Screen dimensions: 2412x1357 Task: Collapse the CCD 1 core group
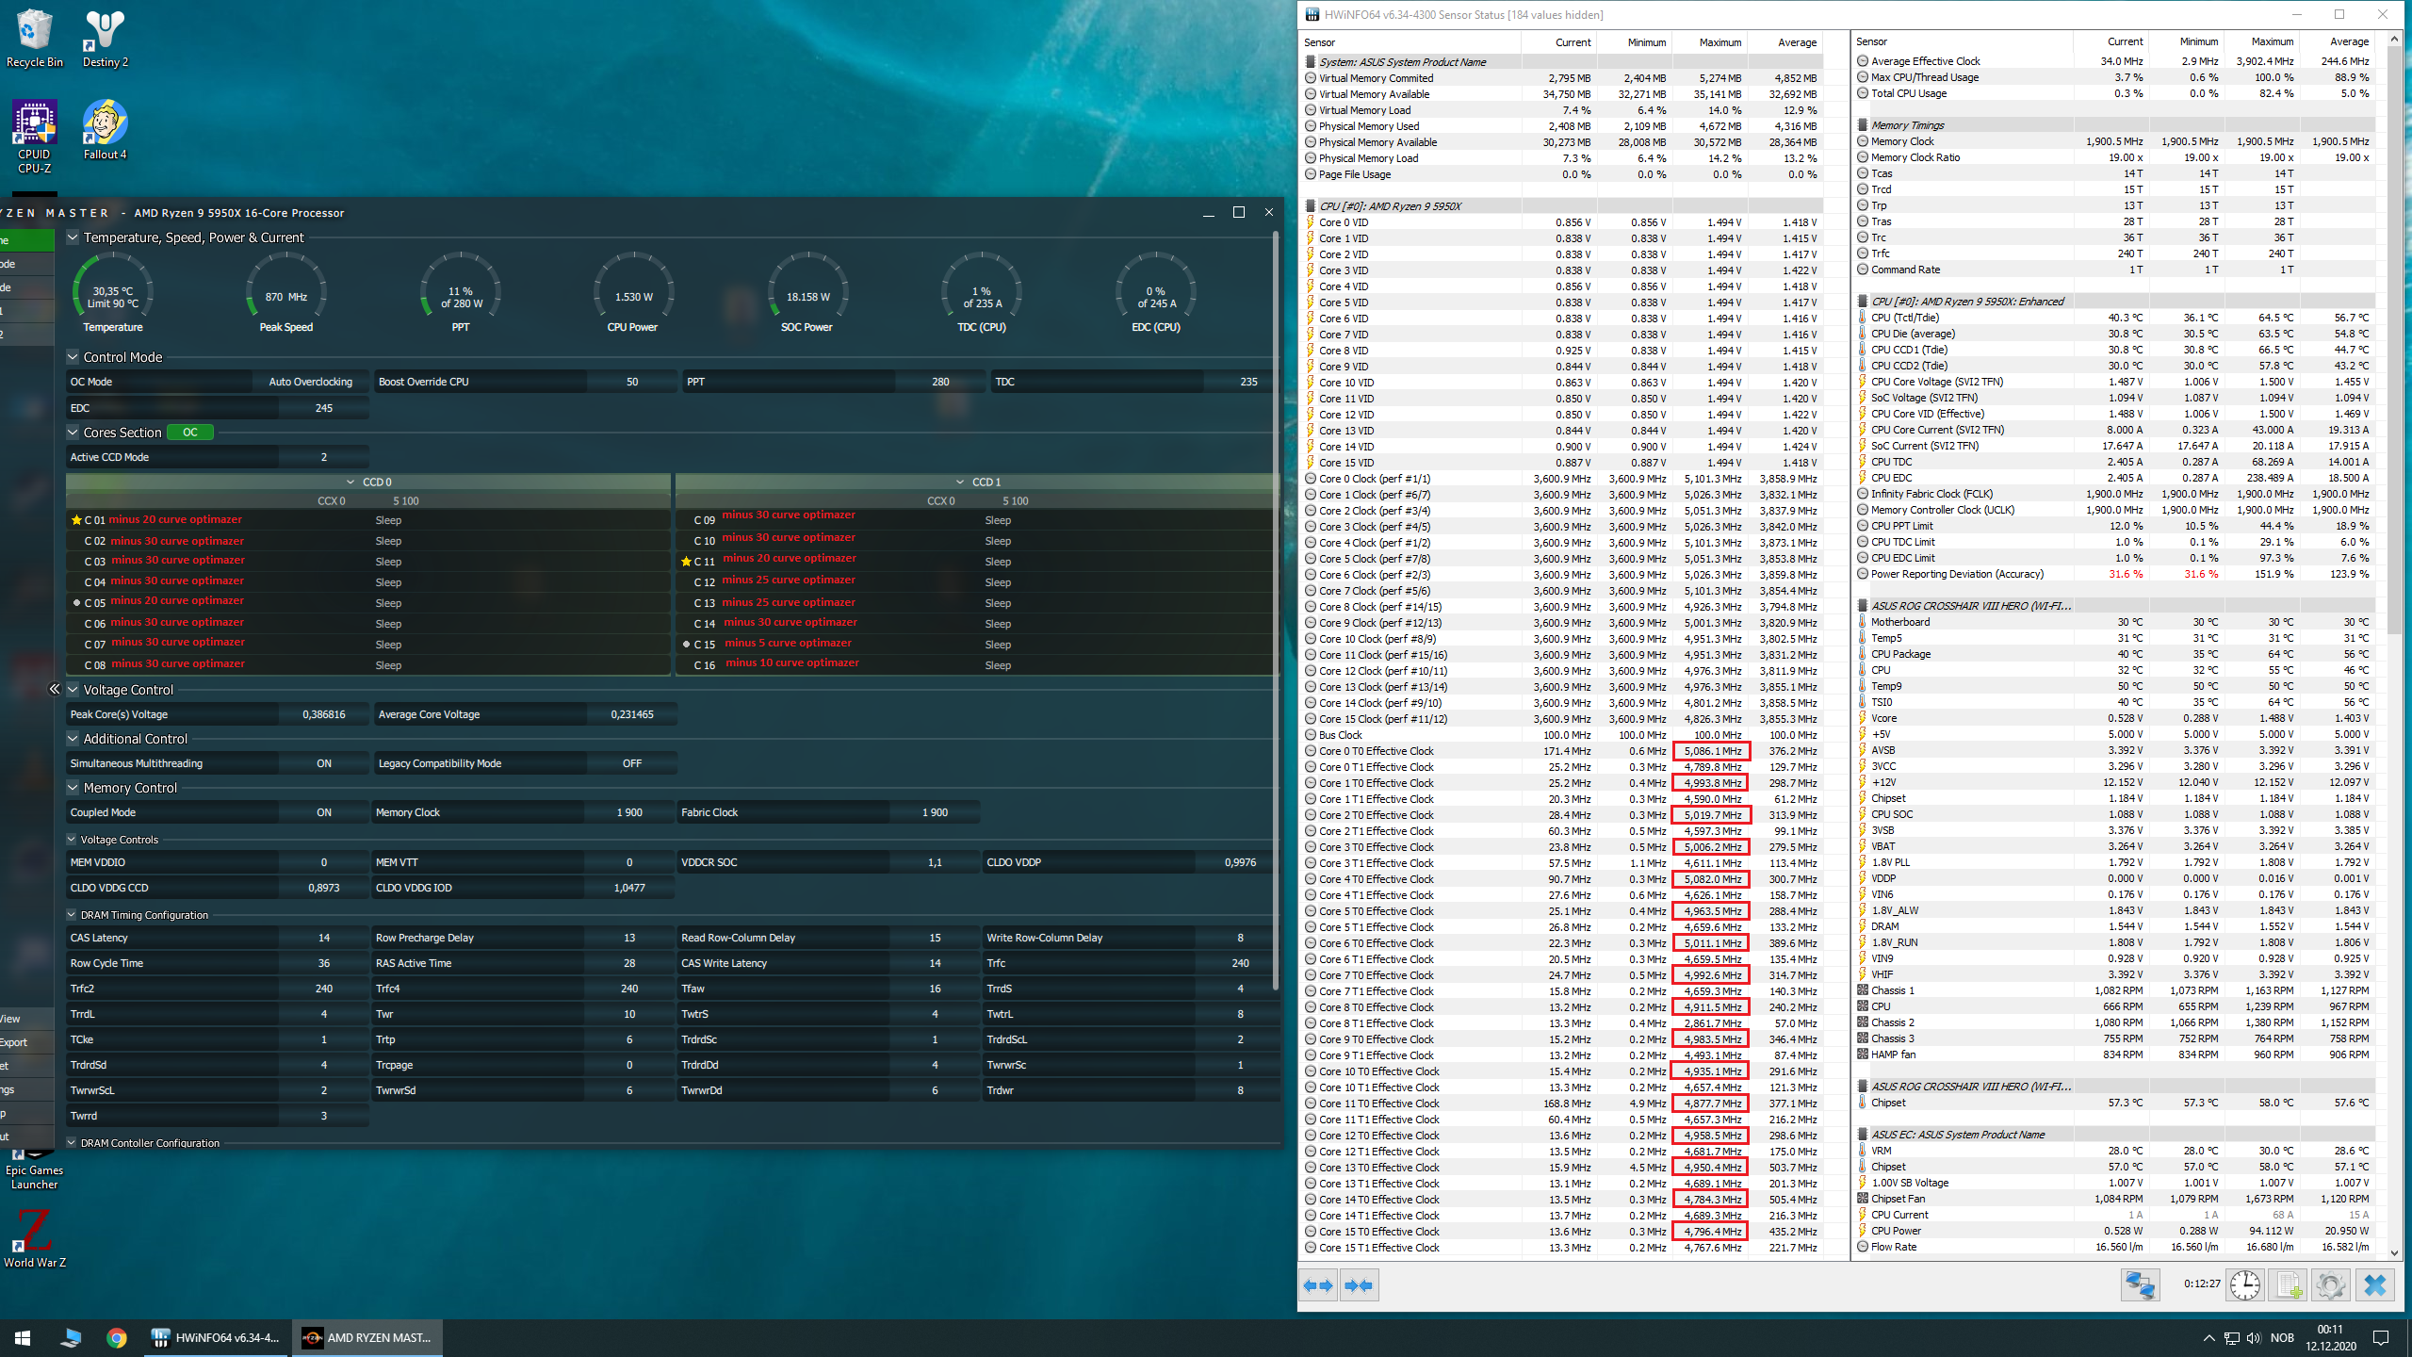coord(960,482)
